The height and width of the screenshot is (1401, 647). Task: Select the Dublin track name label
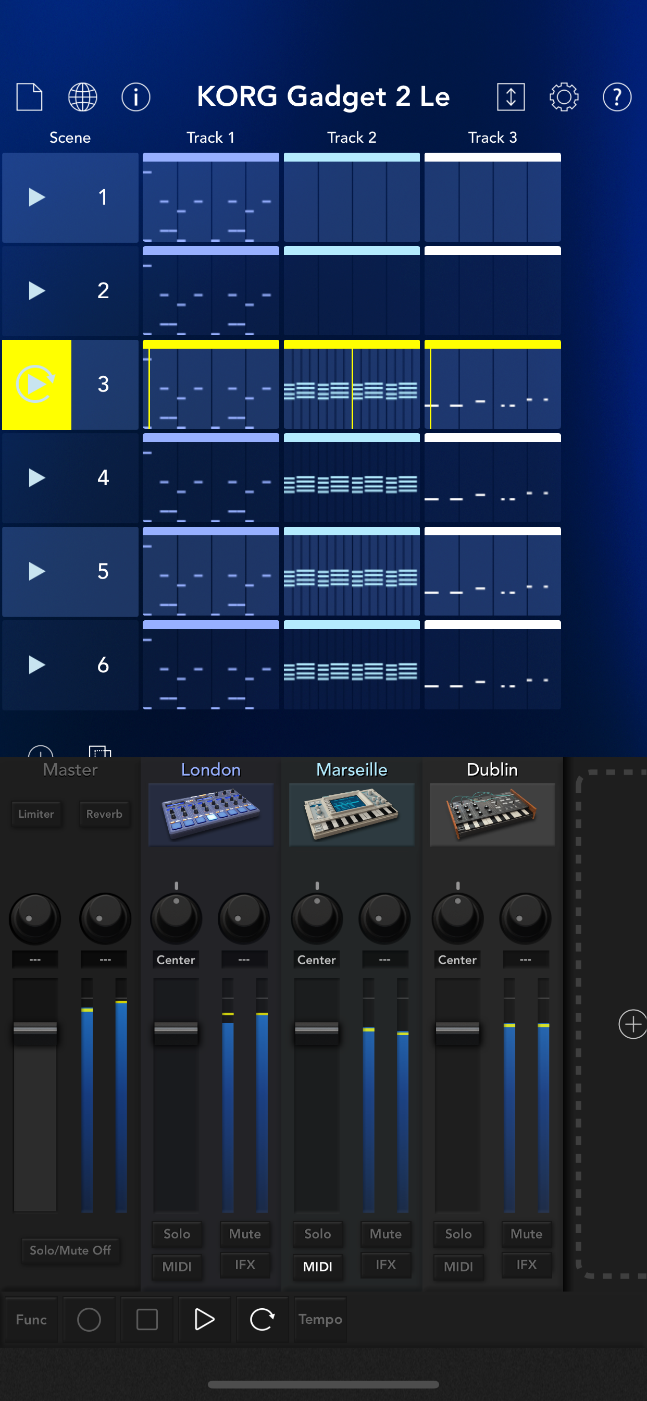pyautogui.click(x=493, y=770)
